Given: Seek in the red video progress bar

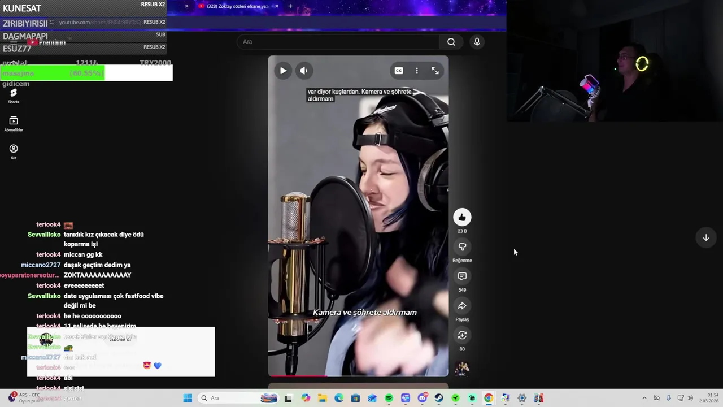Looking at the screenshot, I should coord(358,375).
